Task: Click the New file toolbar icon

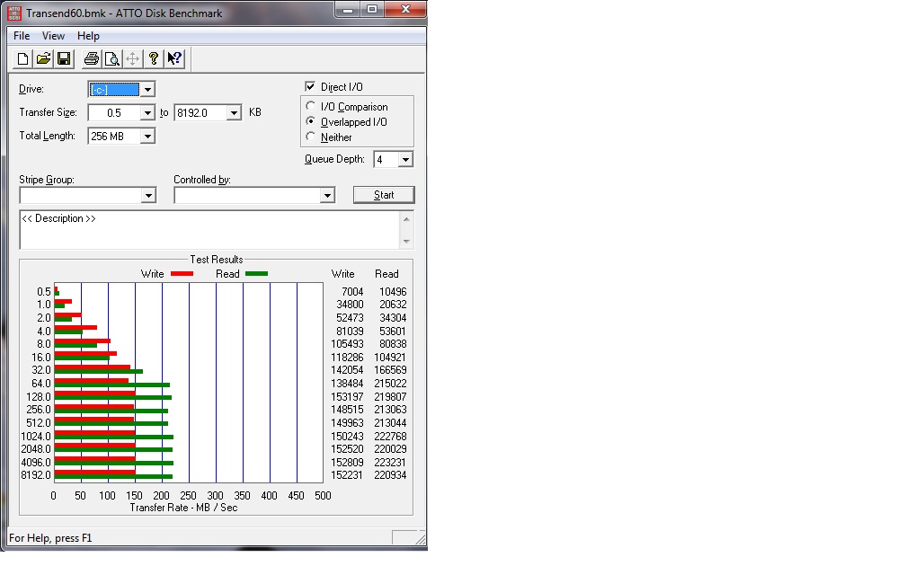Action: point(22,59)
